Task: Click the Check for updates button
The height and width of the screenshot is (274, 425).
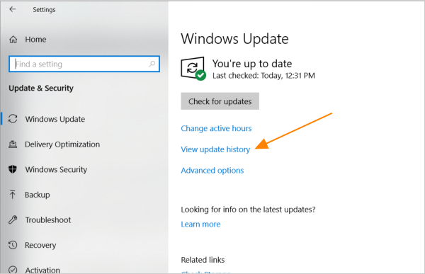Action: click(x=220, y=101)
